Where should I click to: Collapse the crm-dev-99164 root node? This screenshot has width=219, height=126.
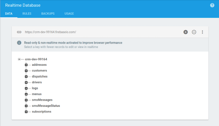19,59
